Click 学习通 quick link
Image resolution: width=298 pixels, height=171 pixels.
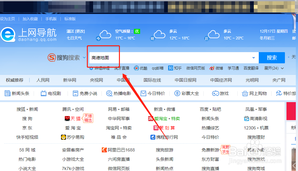pos(233,68)
